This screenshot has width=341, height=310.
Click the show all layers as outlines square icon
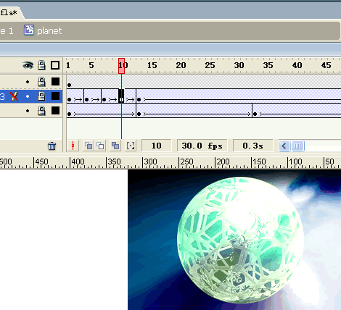pyautogui.click(x=55, y=65)
